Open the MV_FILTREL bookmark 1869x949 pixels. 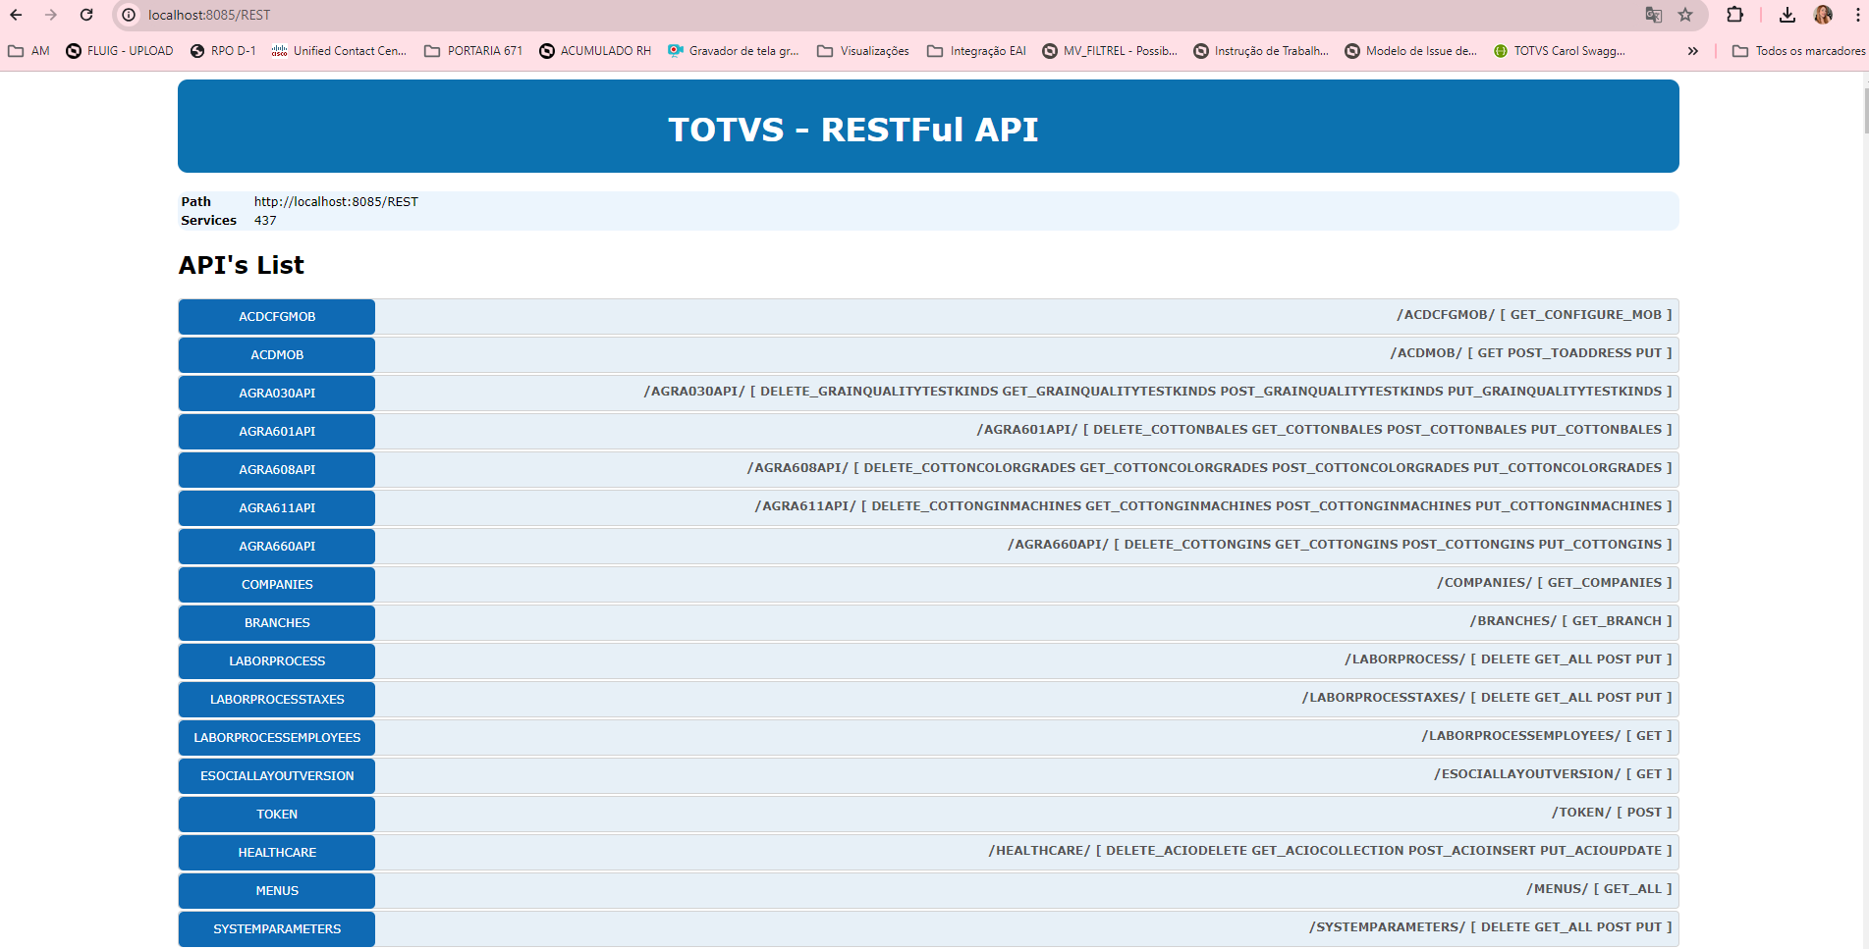pos(1110,51)
